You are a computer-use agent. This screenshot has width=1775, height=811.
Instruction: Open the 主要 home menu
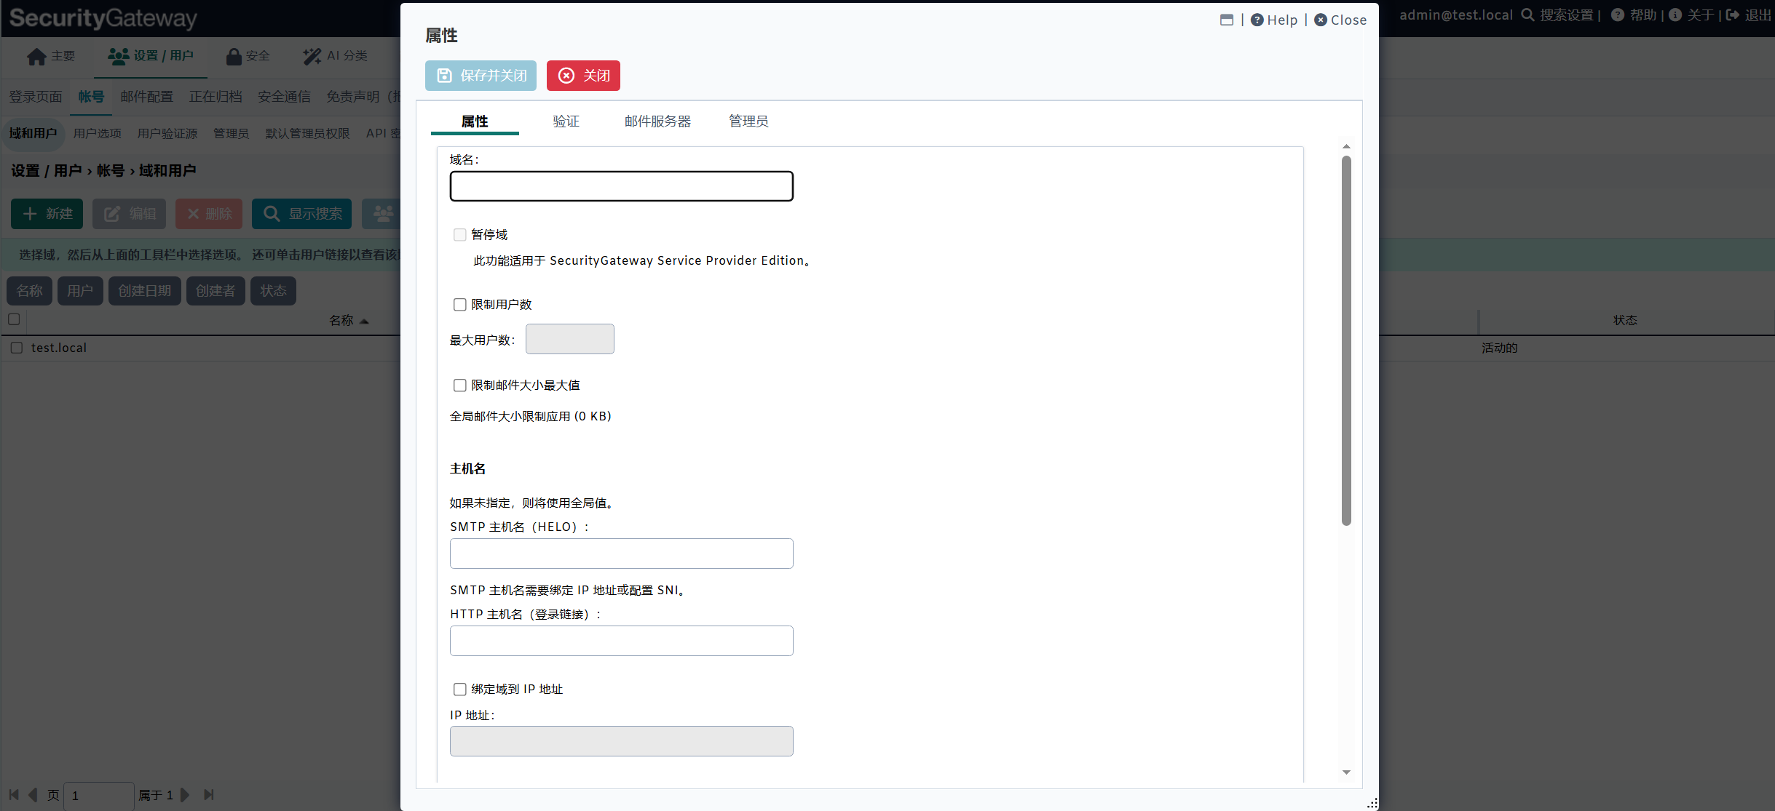[x=51, y=56]
